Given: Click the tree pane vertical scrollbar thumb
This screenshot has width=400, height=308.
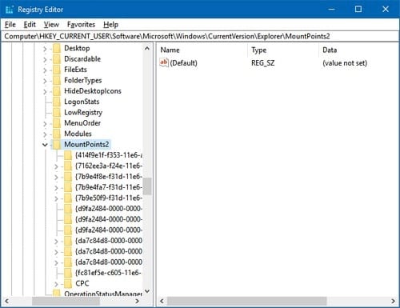Looking at the screenshot, I should click(147, 186).
